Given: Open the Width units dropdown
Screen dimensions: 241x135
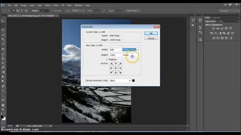Looking at the screenshot, I should pos(131,50).
